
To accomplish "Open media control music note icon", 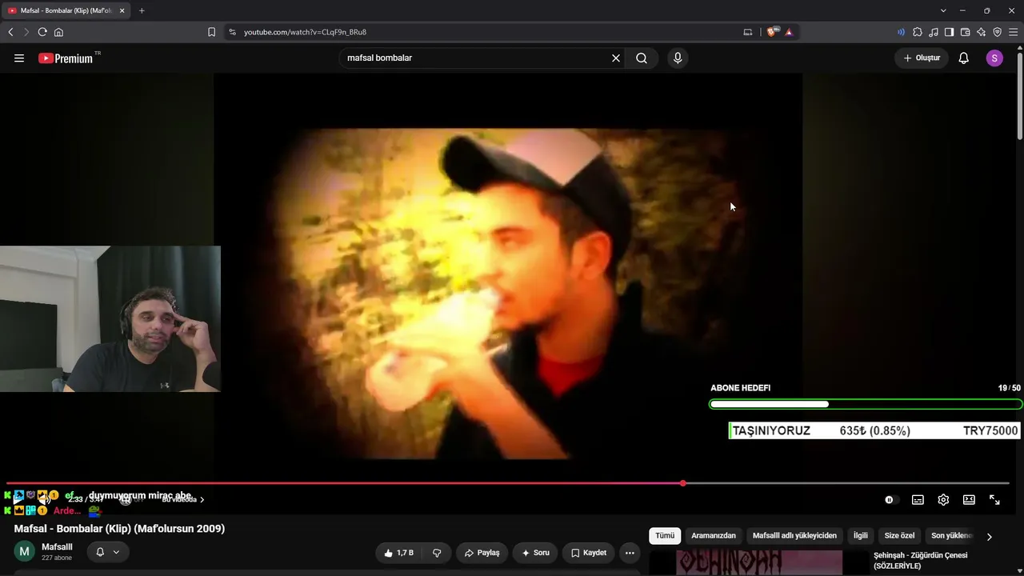I will [934, 32].
